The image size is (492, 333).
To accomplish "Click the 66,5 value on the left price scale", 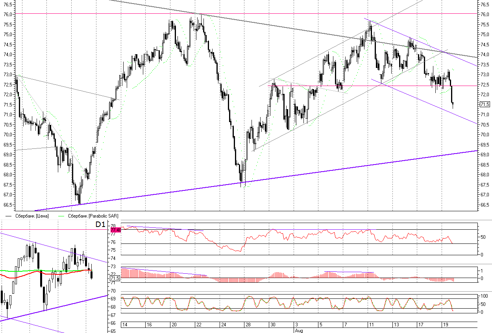I will [7, 205].
